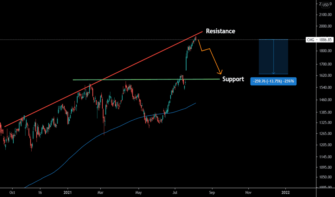Viewport: 335px width, 197px height.
Task: Click the 1145.00 price axis label
Action: [x=325, y=157]
